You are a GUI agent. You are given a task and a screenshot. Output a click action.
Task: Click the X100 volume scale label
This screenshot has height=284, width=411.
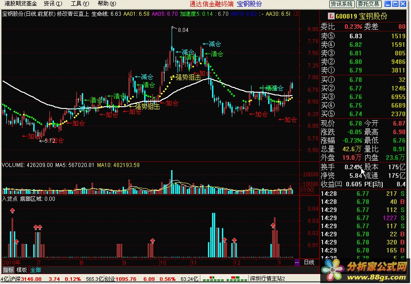[307, 189]
